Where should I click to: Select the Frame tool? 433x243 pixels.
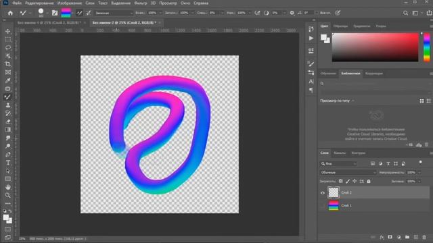click(x=7, y=72)
